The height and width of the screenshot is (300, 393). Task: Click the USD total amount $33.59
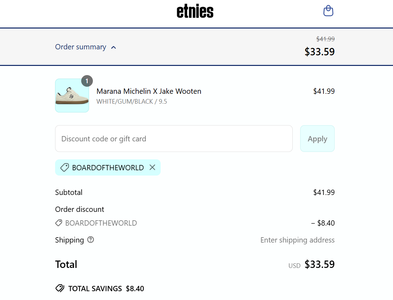[320, 264]
